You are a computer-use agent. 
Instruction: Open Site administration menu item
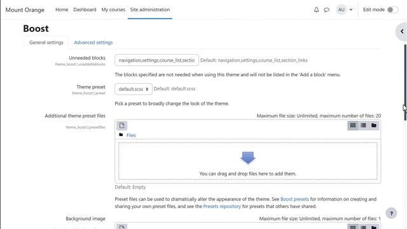tap(150, 10)
